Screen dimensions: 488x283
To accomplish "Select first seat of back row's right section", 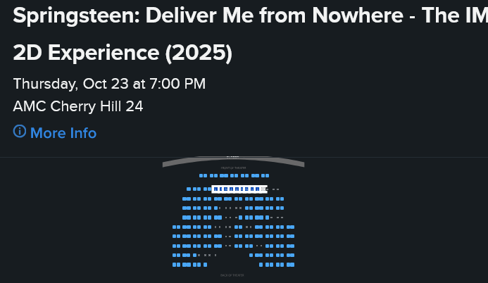I will point(261,265).
